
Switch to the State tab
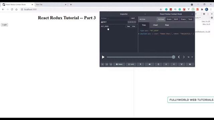[169, 19]
